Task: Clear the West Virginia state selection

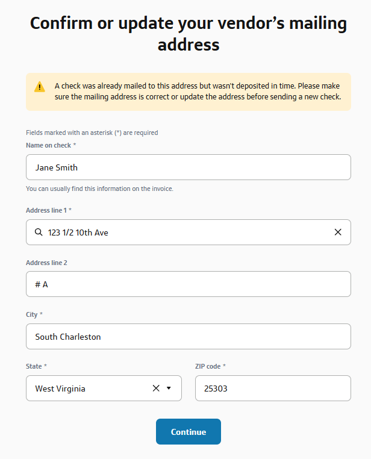Action: [x=156, y=389]
